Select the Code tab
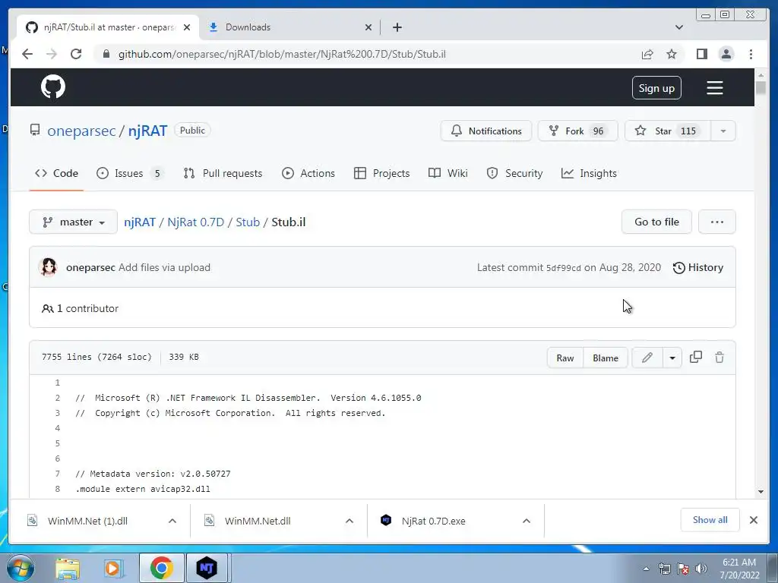Viewport: 778px width, 583px height. (x=56, y=173)
